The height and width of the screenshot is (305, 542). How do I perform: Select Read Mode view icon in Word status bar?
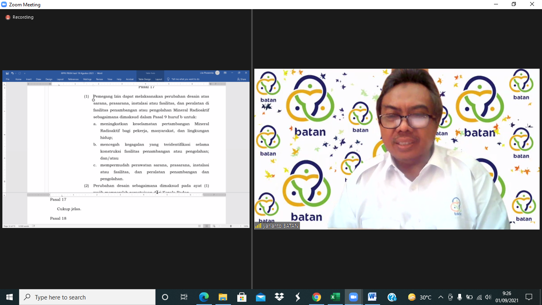(200, 226)
